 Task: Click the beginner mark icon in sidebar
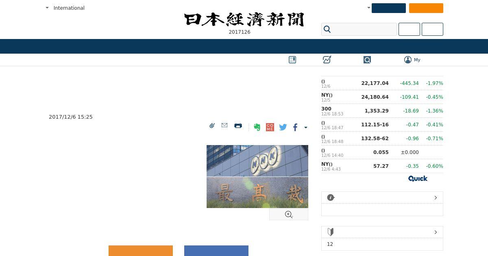[x=331, y=232]
